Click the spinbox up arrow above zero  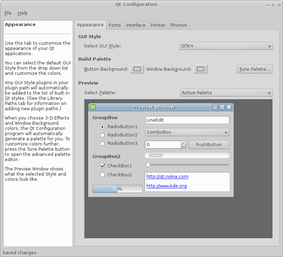183,142
